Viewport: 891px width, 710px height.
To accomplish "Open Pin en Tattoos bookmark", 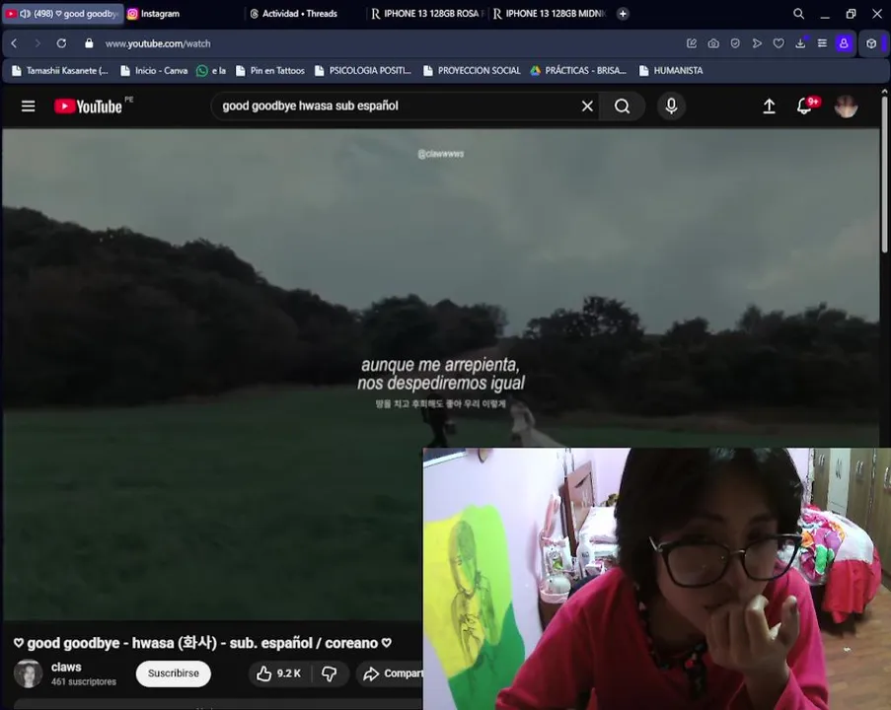I will 270,70.
